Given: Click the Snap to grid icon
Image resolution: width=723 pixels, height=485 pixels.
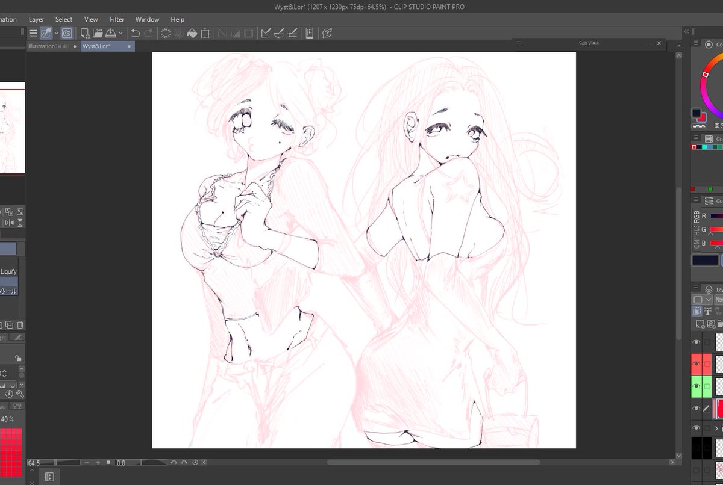Looking at the screenshot, I should 293,33.
